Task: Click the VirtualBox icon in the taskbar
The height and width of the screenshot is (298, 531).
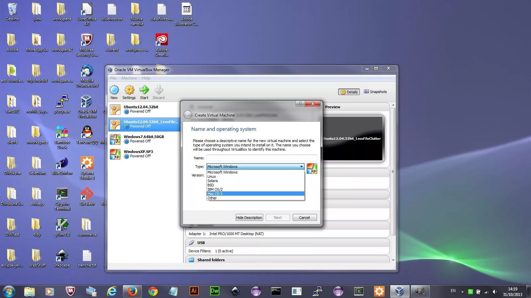Action: coord(400,291)
